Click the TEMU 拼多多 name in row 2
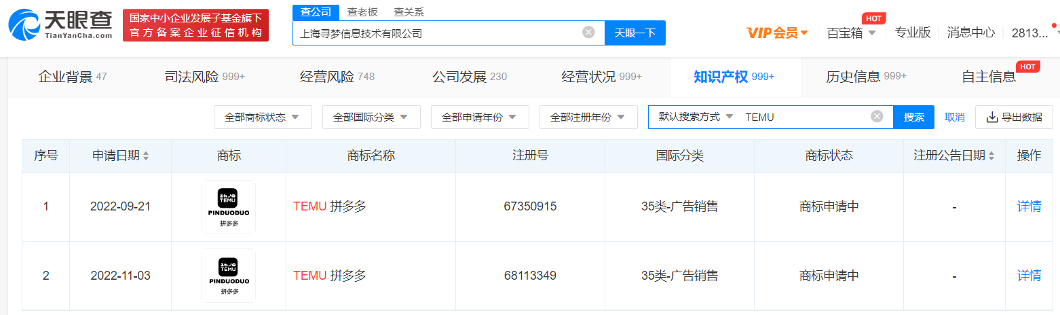The image size is (1060, 315). point(330,276)
